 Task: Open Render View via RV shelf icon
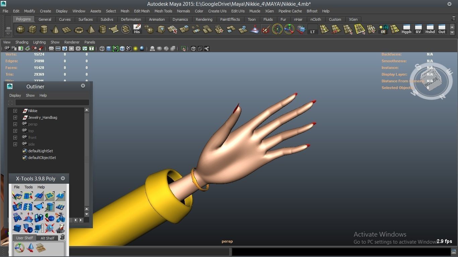[x=418, y=29]
